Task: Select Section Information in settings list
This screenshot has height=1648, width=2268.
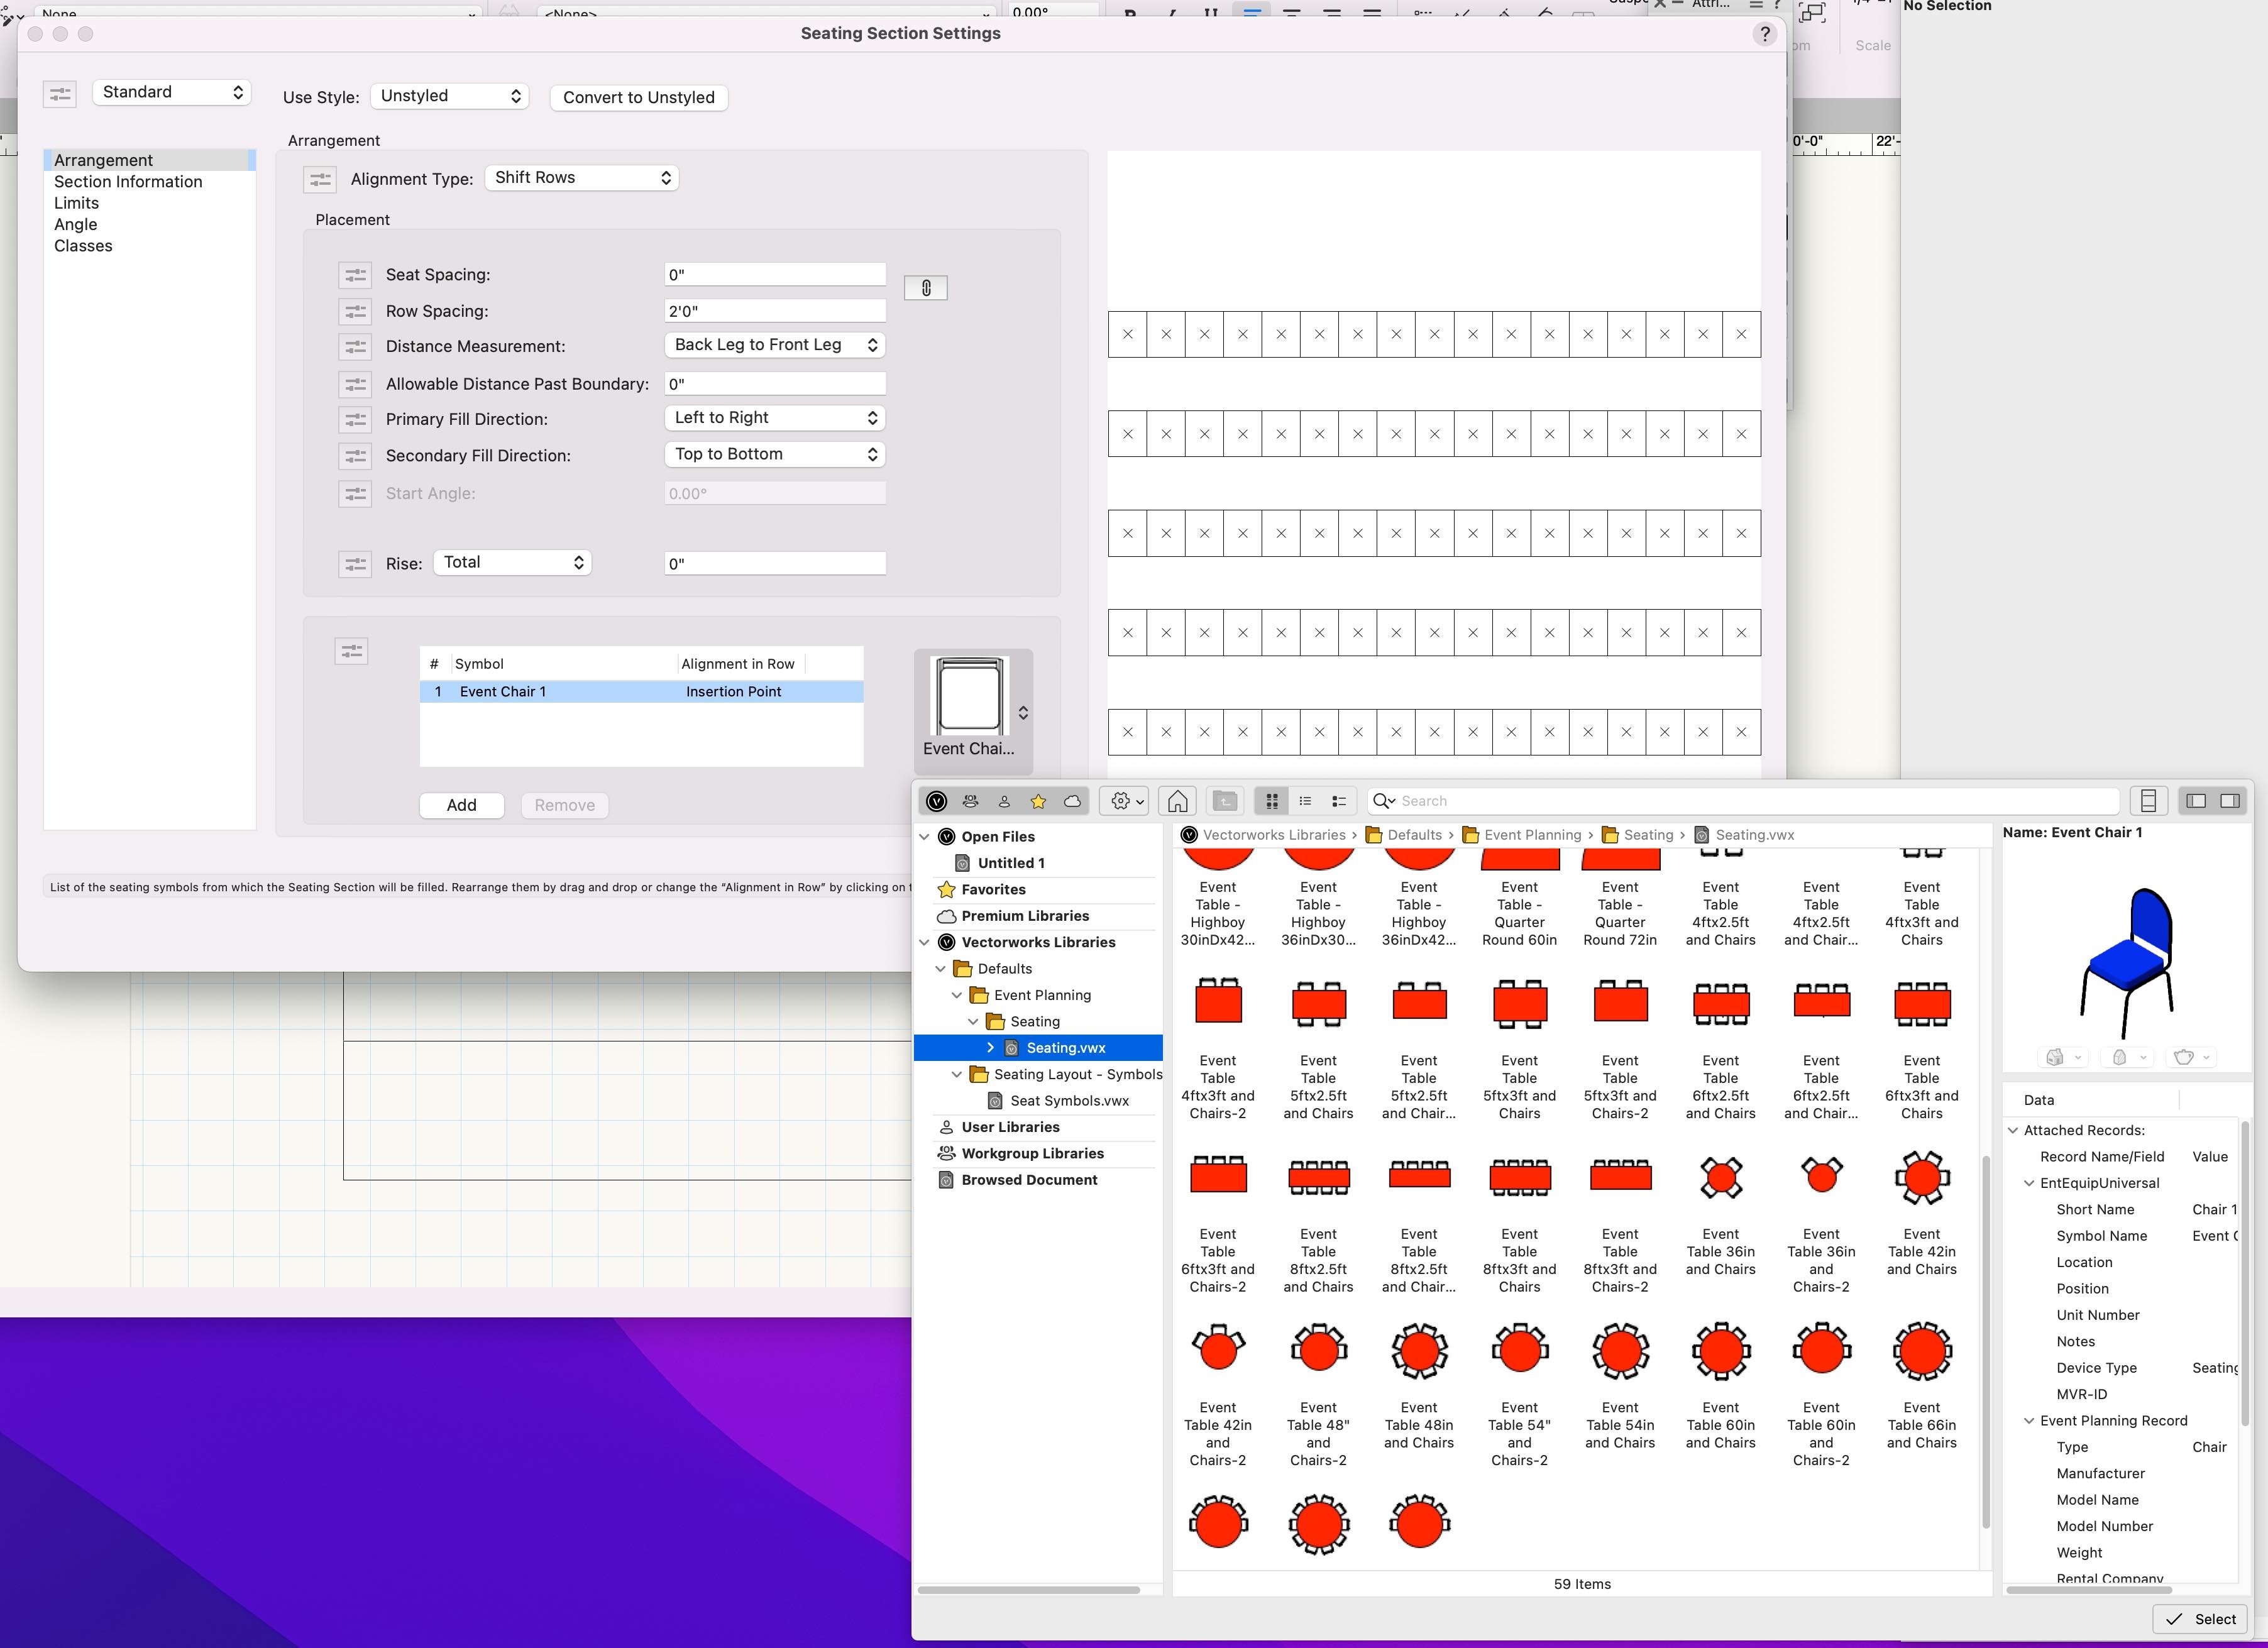Action: pos(128,182)
